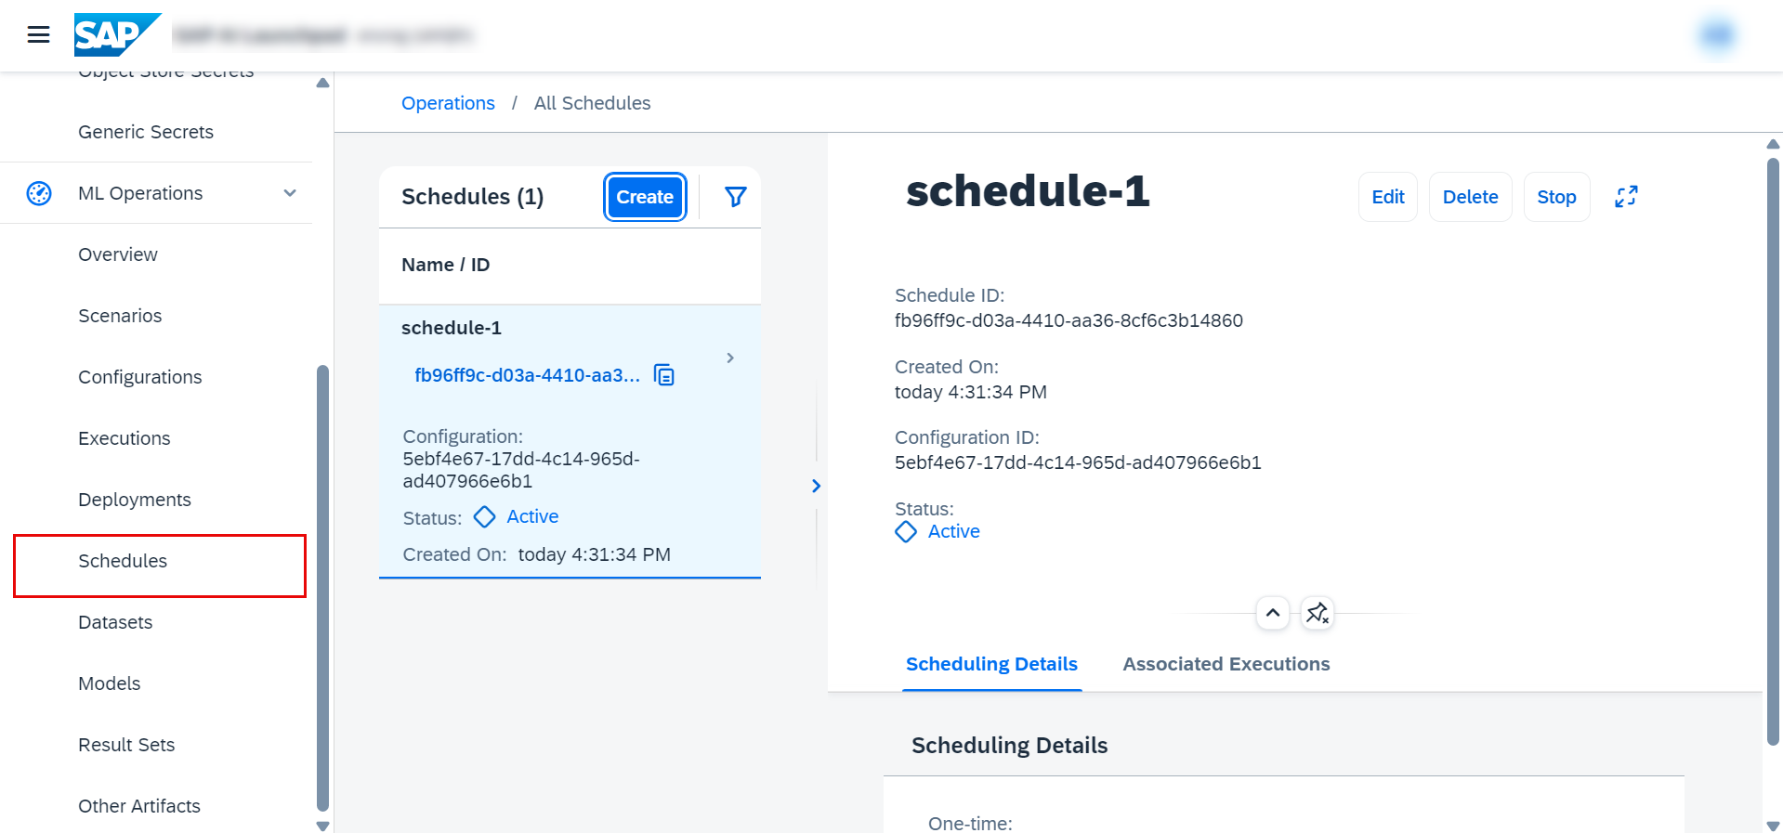The height and width of the screenshot is (833, 1783).
Task: Open Deployments in the side navigation
Action: [135, 500]
